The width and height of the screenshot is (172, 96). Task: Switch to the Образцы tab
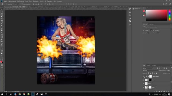click(149, 8)
